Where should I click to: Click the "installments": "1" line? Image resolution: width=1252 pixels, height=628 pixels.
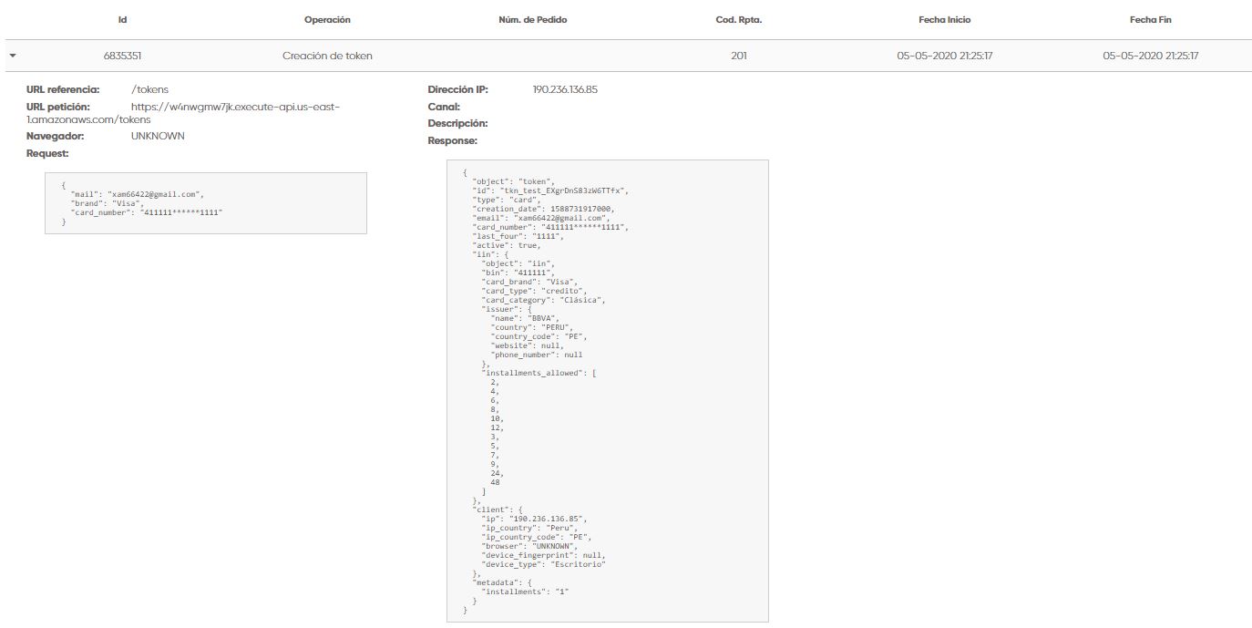525,592
